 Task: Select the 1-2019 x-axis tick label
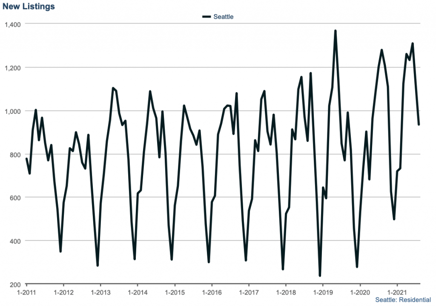[322, 293]
